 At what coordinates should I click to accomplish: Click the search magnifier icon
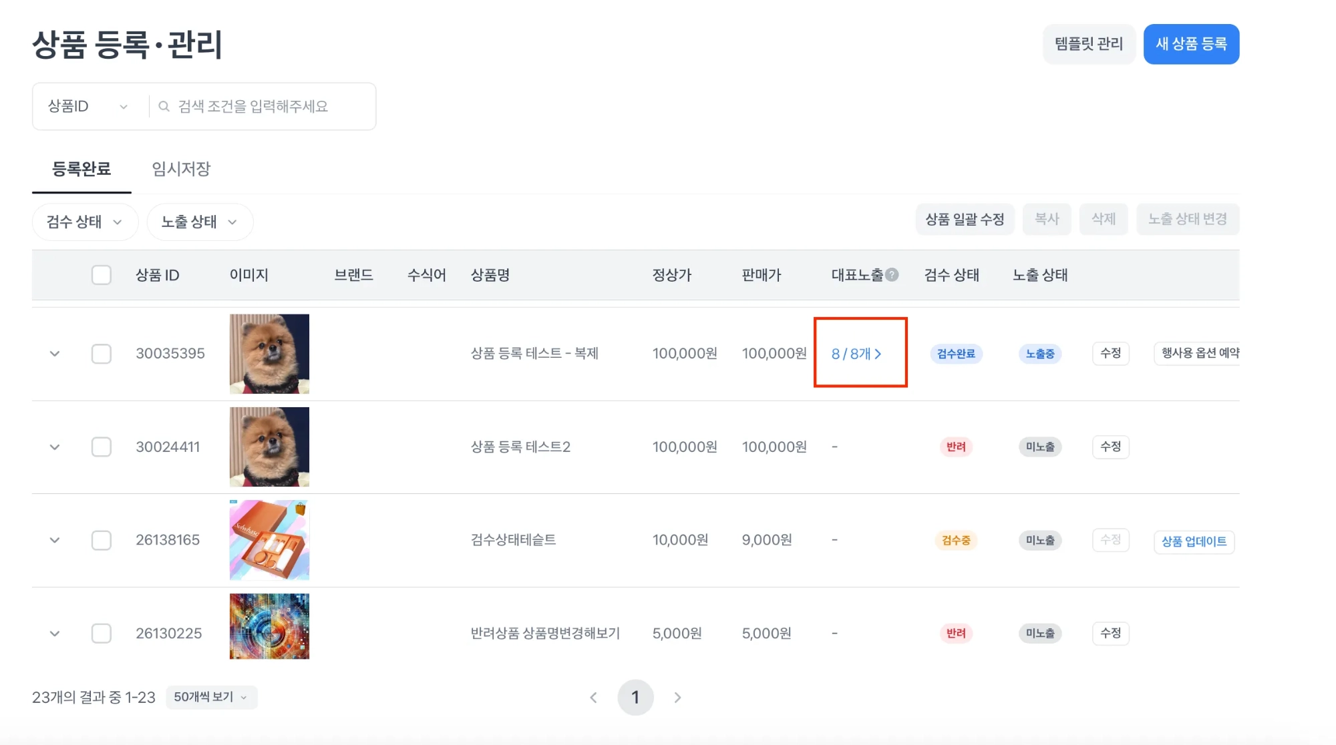(x=164, y=107)
